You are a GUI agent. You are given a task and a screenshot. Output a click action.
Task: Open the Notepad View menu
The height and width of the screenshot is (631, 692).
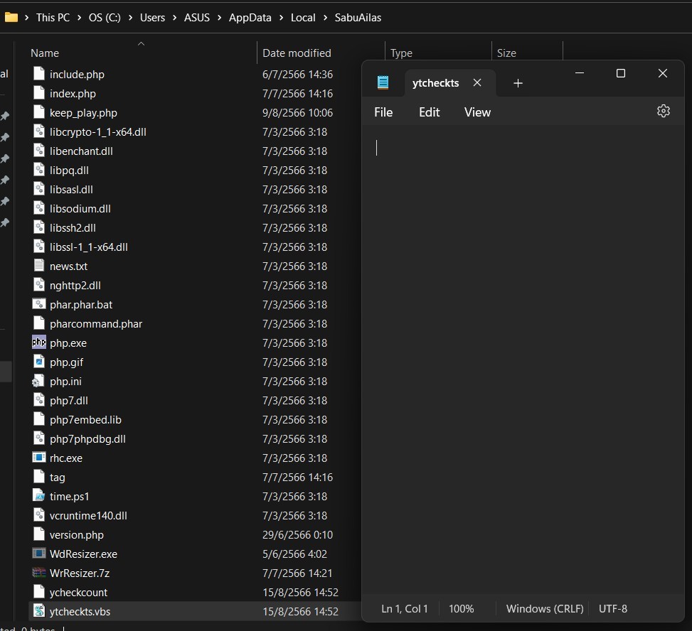tap(477, 112)
